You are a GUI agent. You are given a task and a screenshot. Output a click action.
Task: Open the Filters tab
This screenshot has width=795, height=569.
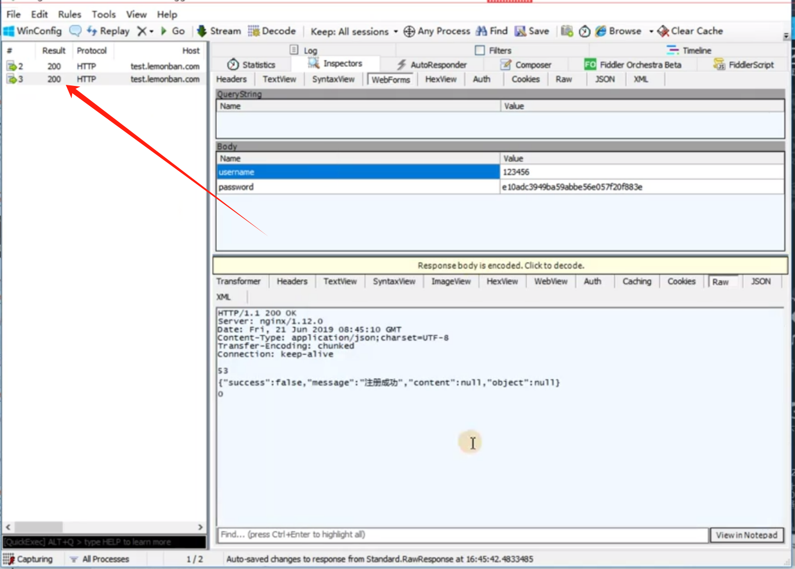tap(493, 50)
